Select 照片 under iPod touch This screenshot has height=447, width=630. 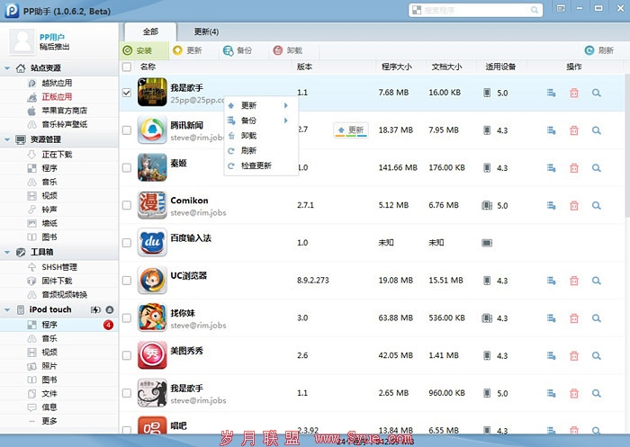pyautogui.click(x=49, y=366)
